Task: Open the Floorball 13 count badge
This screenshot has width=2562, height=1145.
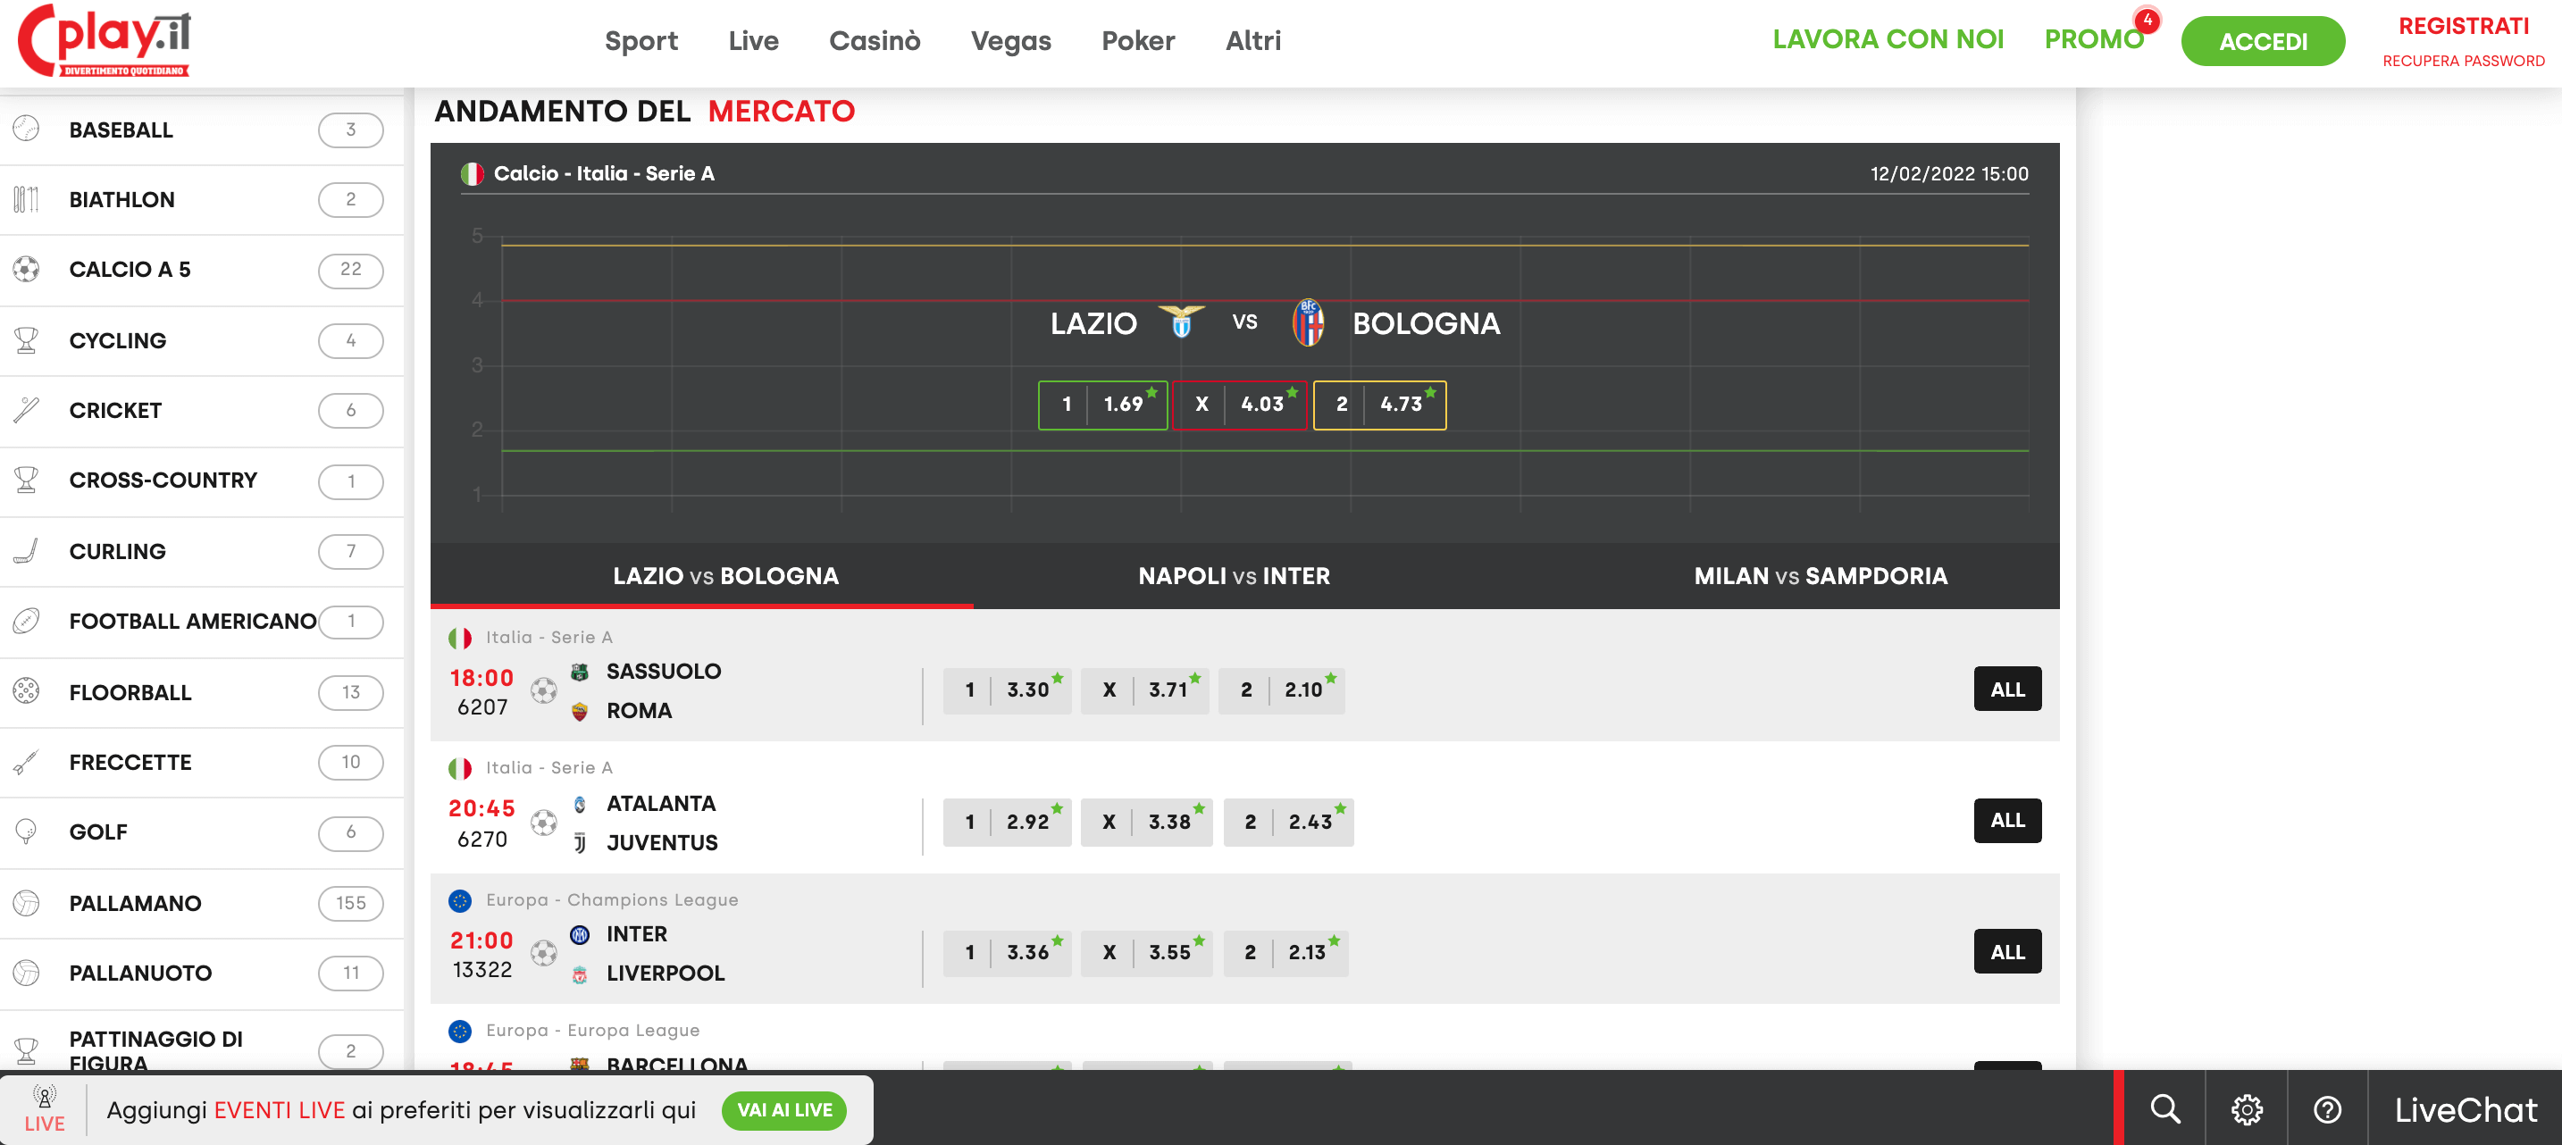Action: [351, 692]
